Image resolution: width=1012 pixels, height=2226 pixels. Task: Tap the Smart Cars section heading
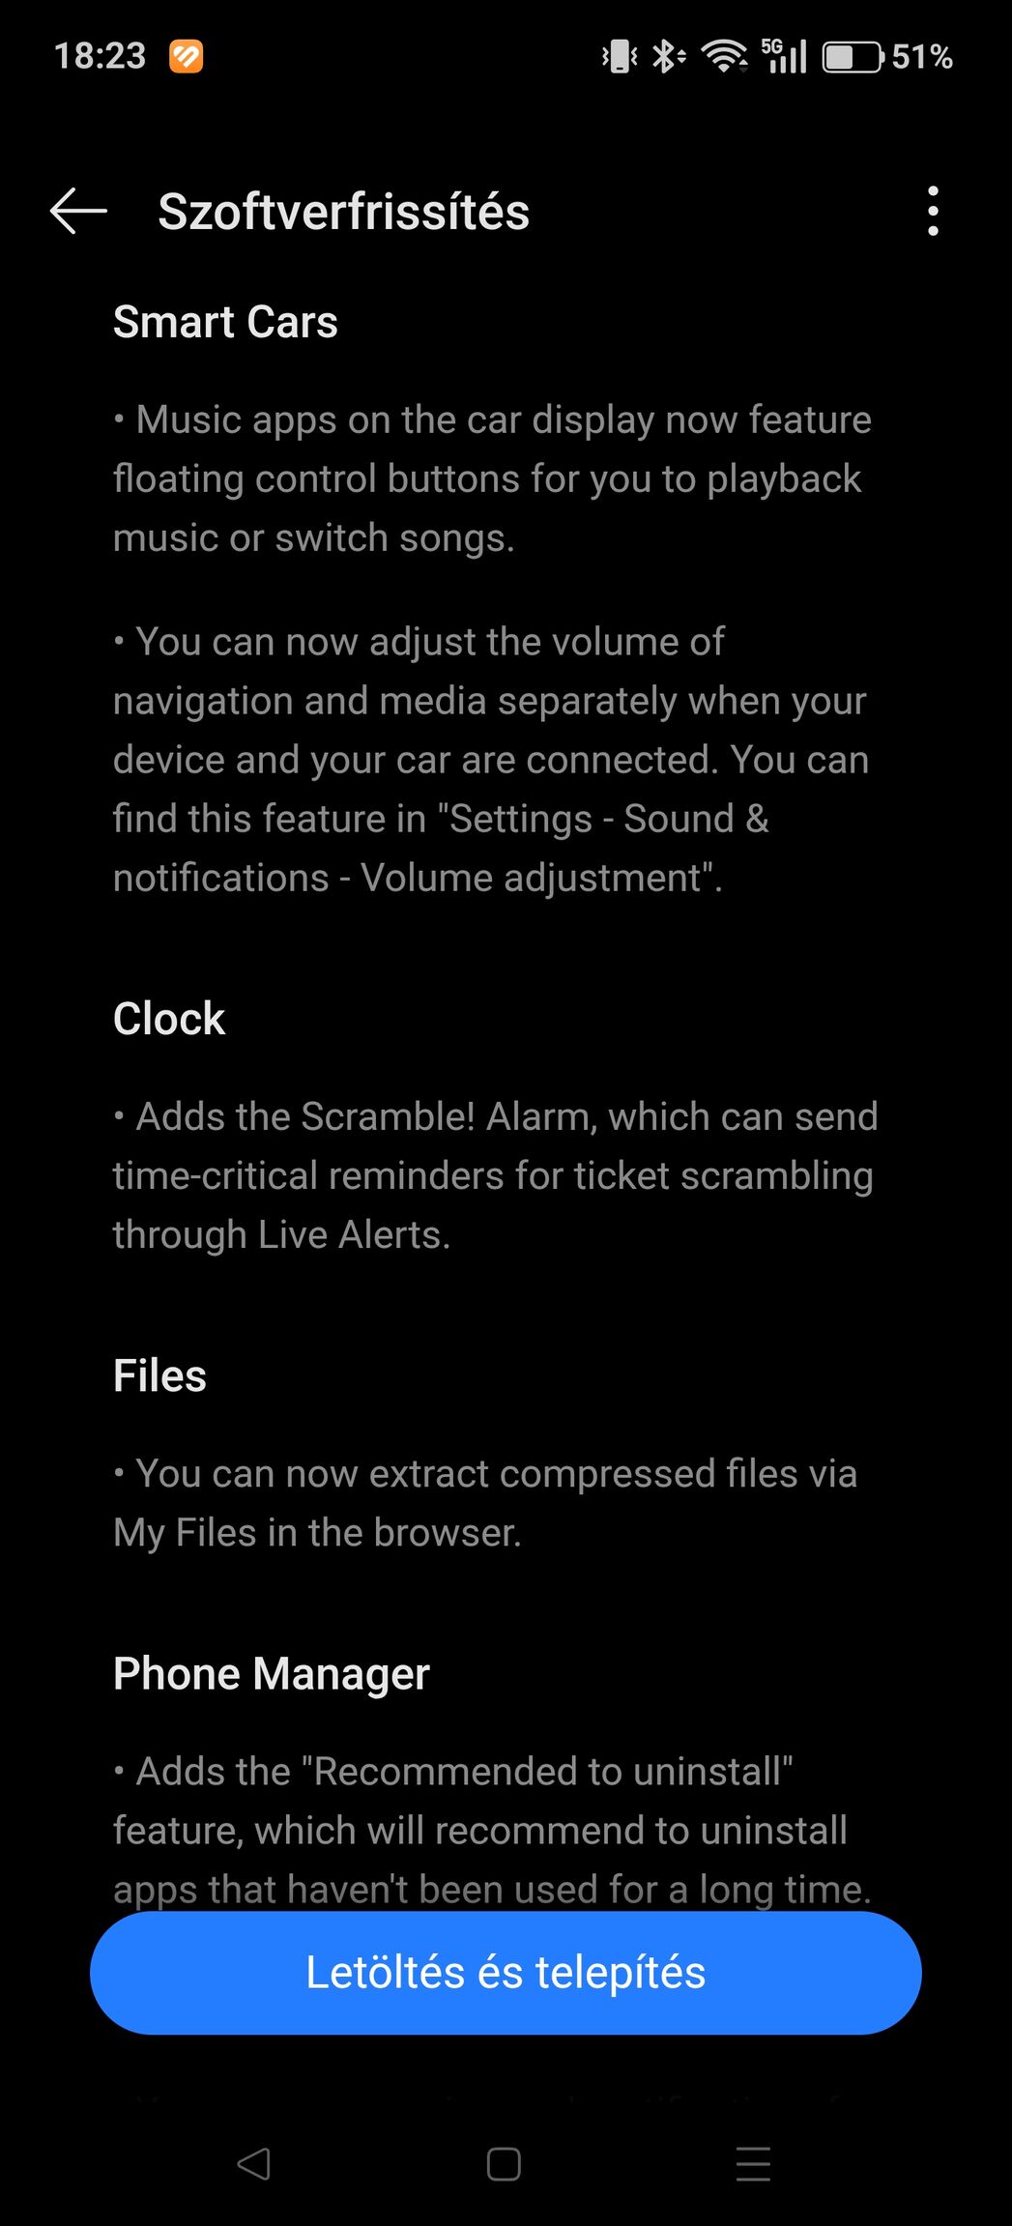tap(225, 322)
